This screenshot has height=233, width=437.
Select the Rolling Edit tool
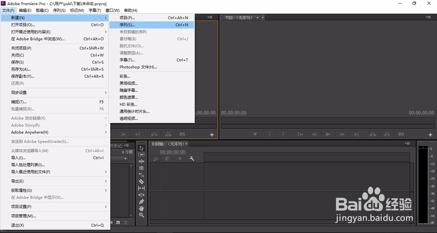tap(141, 168)
